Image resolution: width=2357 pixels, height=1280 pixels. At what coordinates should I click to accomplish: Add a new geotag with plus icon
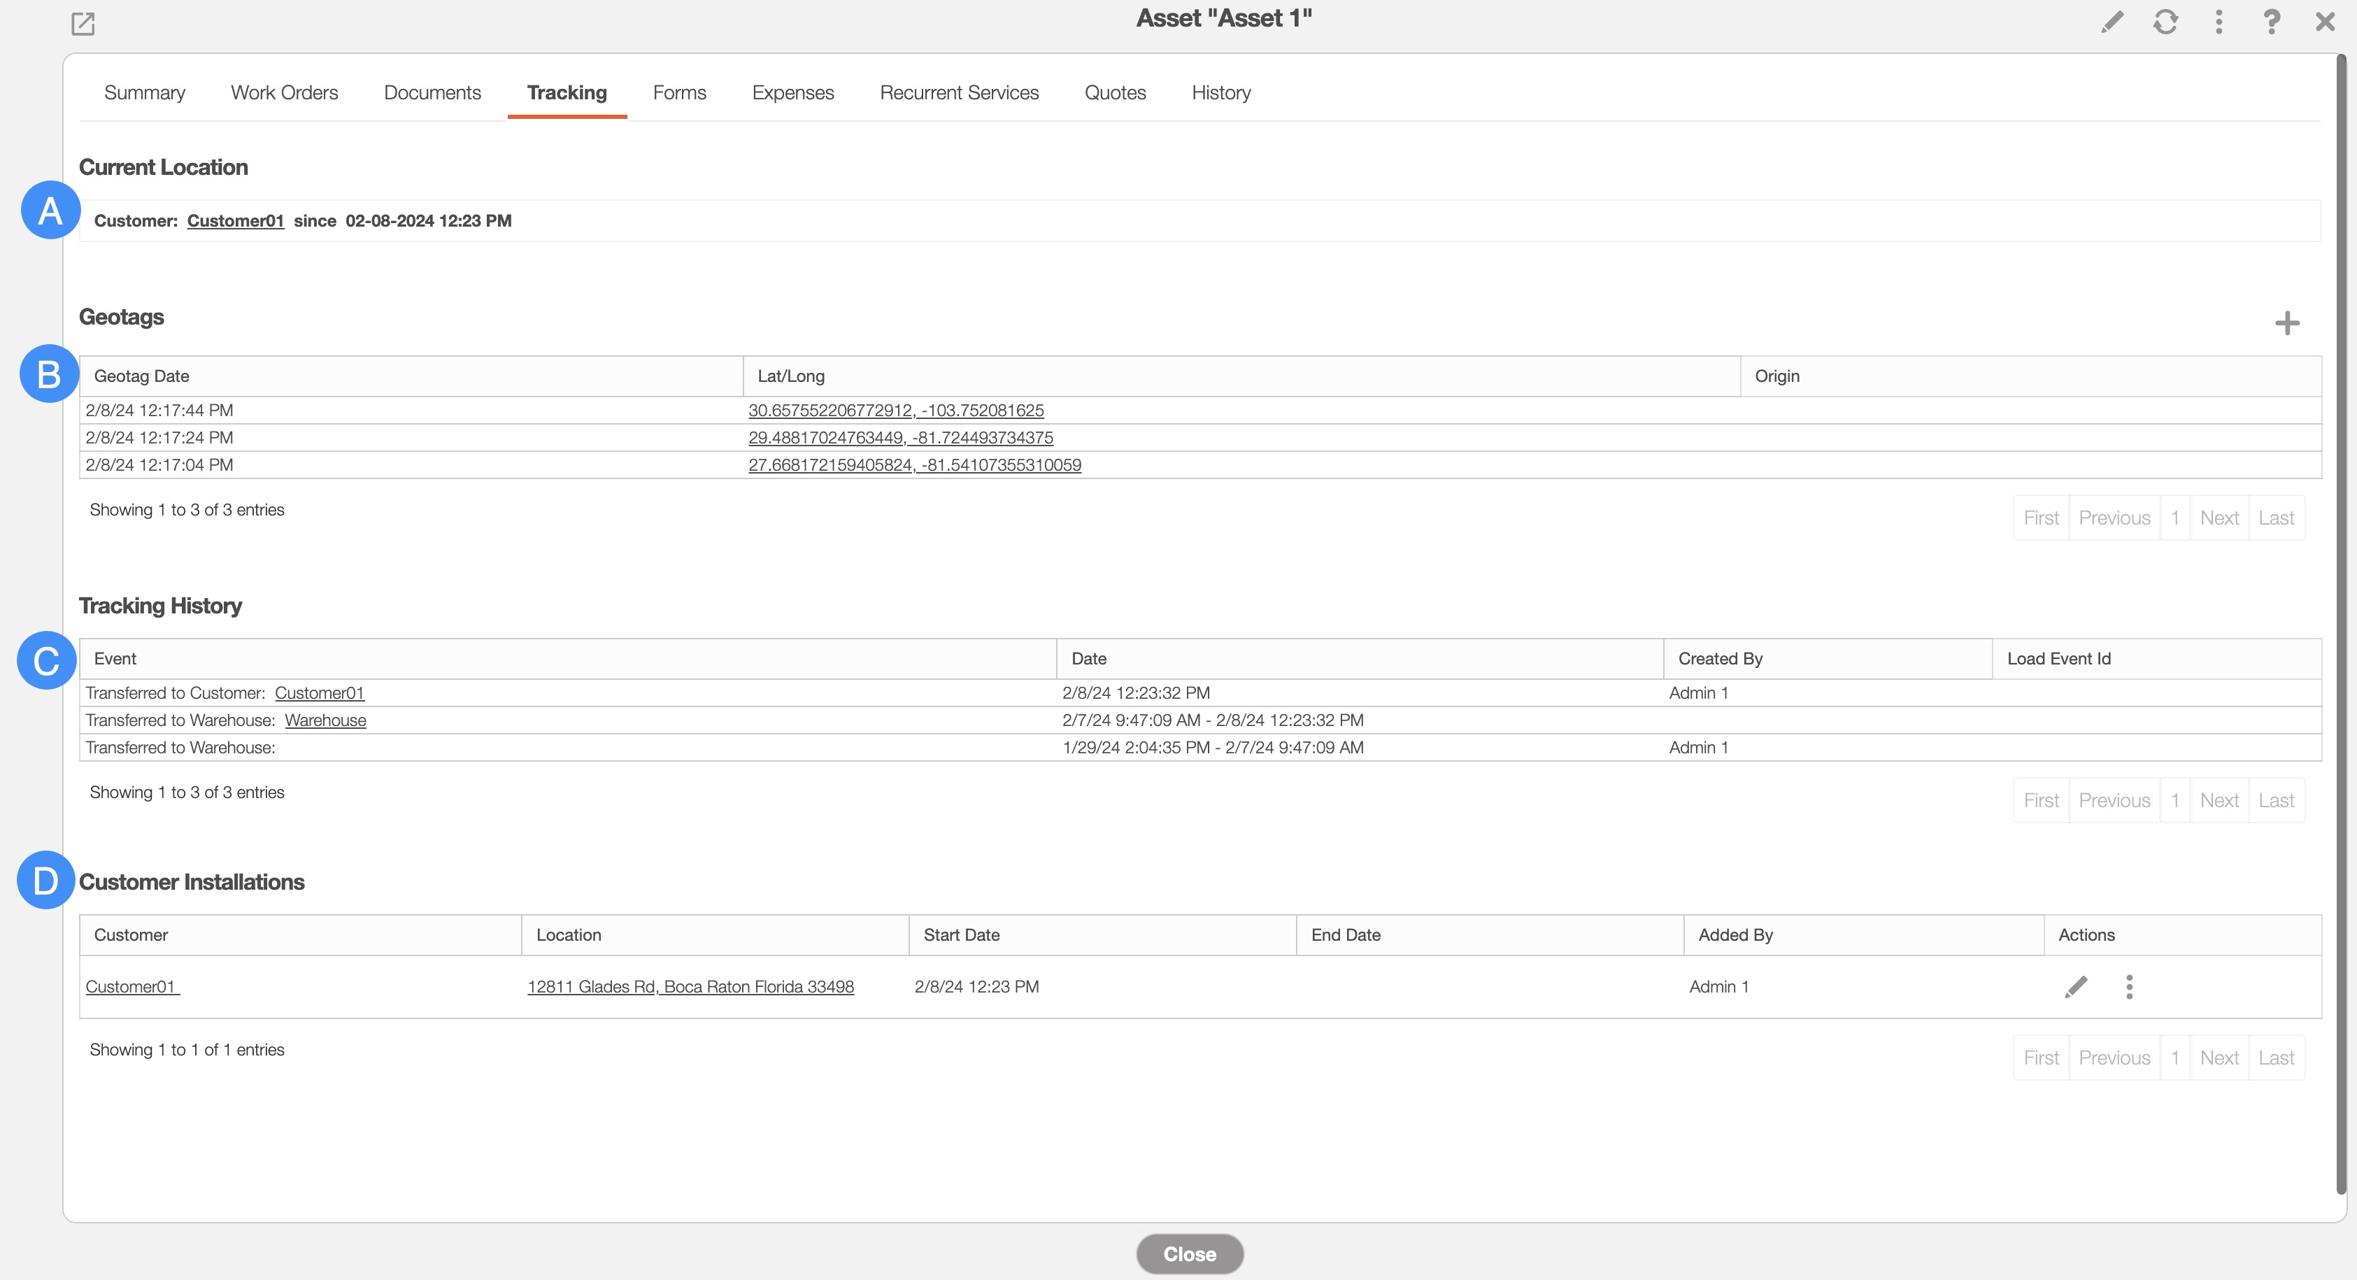tap(2286, 323)
